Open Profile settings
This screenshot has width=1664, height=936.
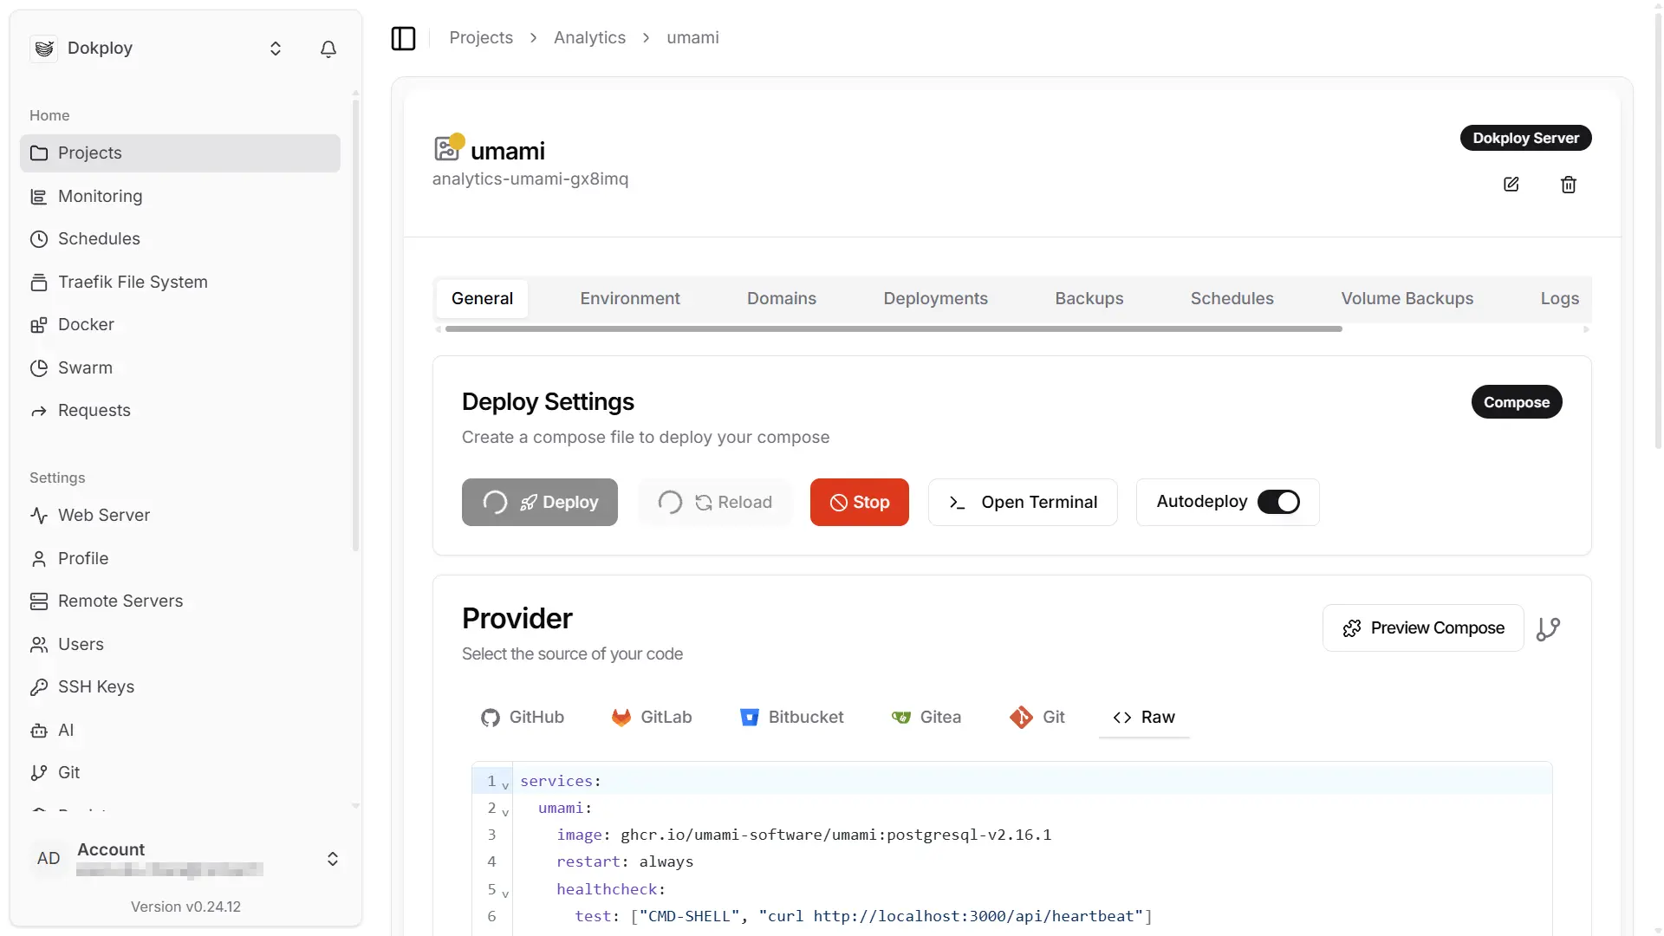[179, 558]
